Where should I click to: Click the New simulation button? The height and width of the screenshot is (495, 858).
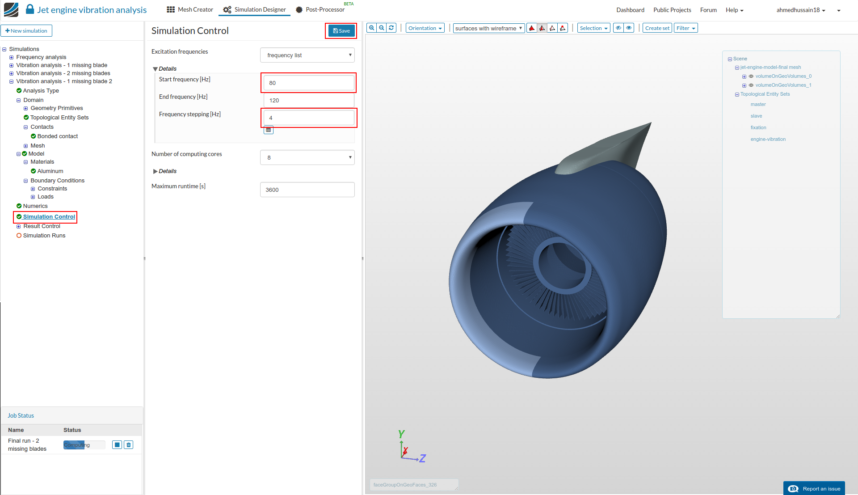pyautogui.click(x=26, y=31)
